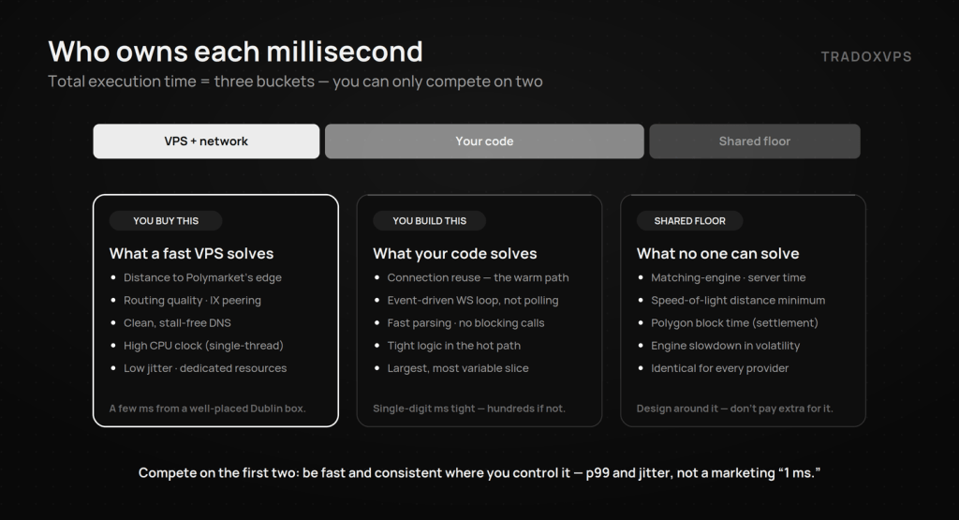
Task: Click the 'What no one can solve' heading
Action: pyautogui.click(x=717, y=253)
